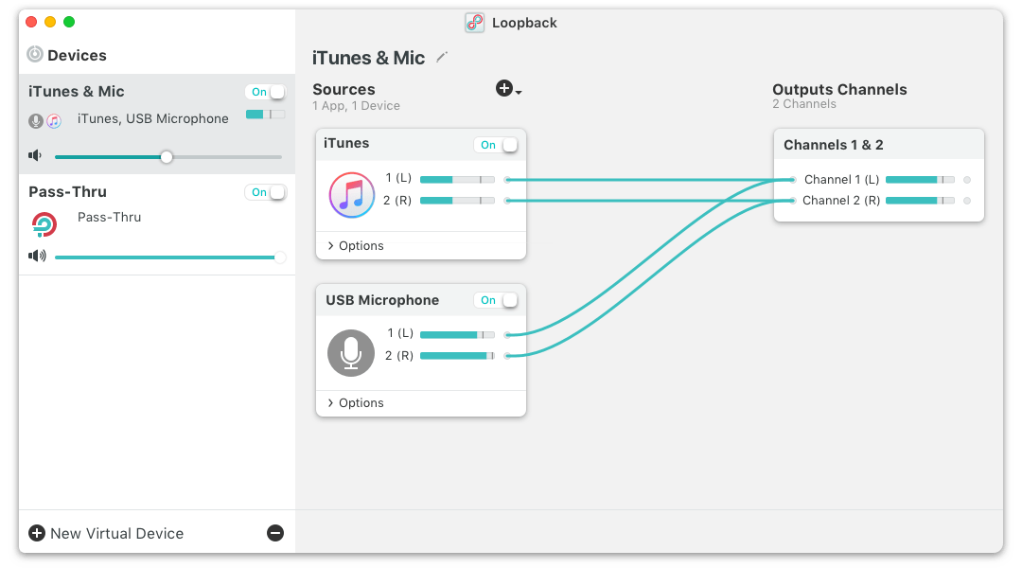Click 'iTunes, USB Microphone' sidebar description
The height and width of the screenshot is (568, 1022).
coord(153,118)
